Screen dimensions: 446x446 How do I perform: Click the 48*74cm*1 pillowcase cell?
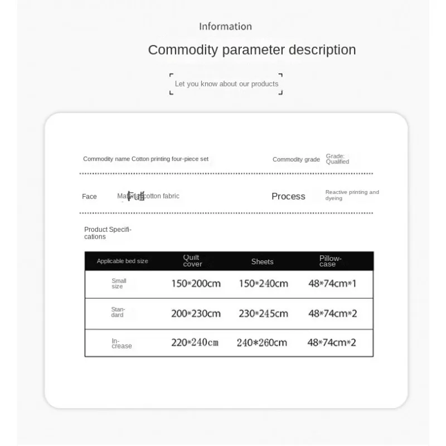(x=332, y=283)
